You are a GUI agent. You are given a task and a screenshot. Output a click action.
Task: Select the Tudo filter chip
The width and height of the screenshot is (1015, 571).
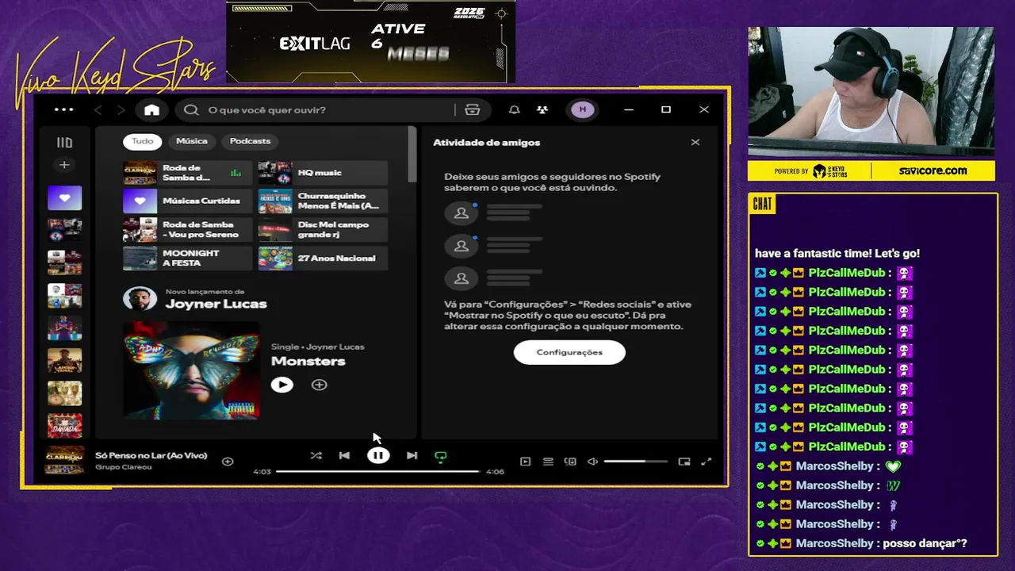click(x=142, y=141)
